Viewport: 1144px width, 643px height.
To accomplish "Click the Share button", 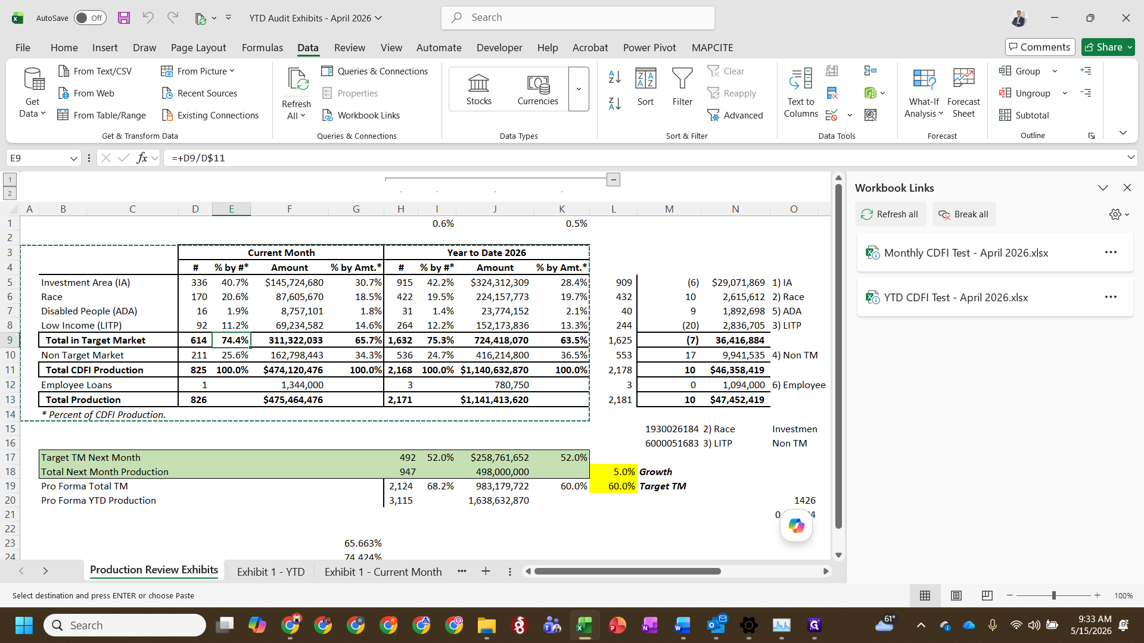I will (x=1108, y=47).
